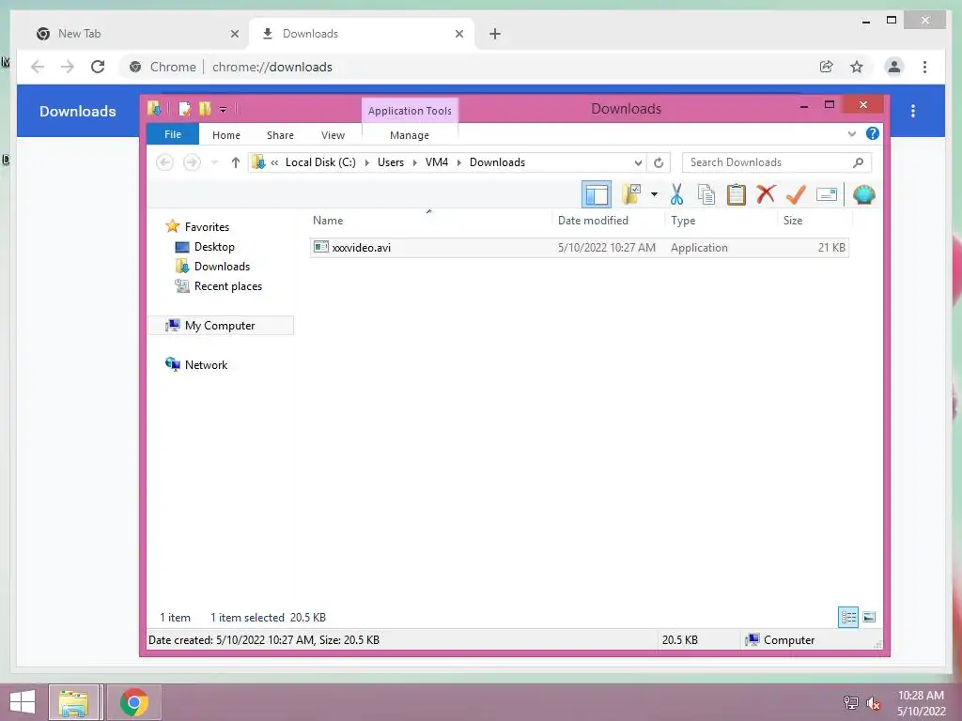Select the xxxvideo.avi file
Viewport: 962px width, 721px height.
pos(579,248)
